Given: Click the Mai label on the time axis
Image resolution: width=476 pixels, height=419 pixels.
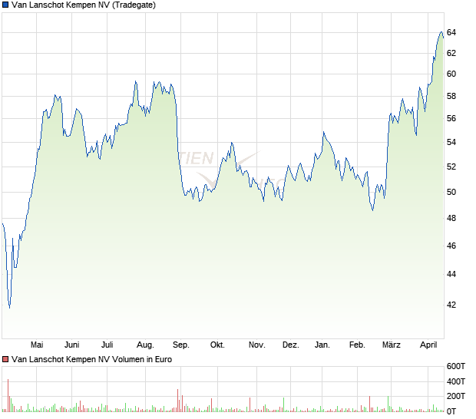Looking at the screenshot, I should [36, 345].
